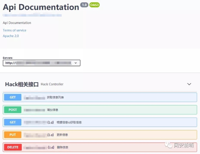Open the Apache 2.0 license link

pos(11,36)
